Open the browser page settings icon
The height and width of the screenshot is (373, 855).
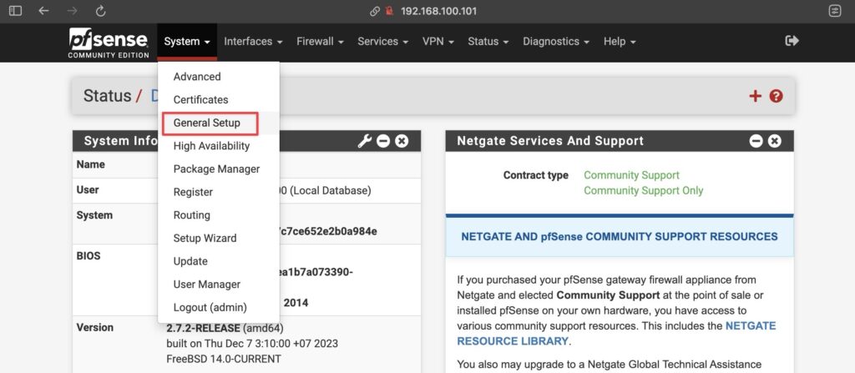point(835,11)
